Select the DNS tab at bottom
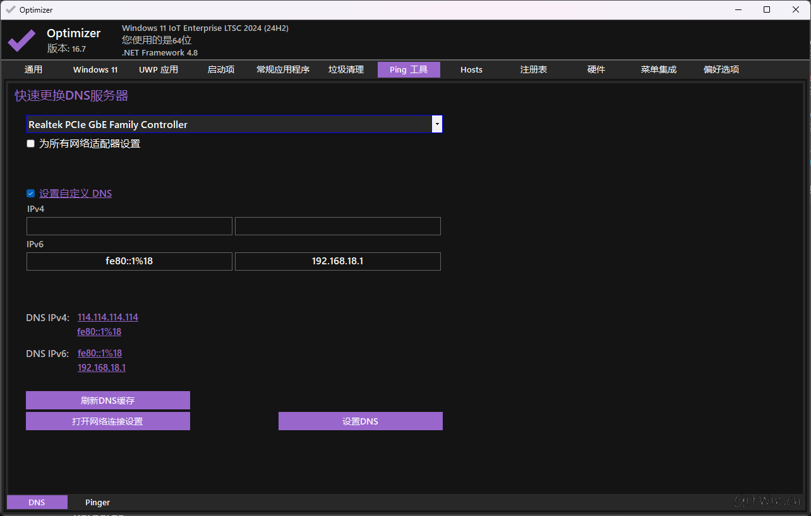This screenshot has height=516, width=811. coord(37,502)
